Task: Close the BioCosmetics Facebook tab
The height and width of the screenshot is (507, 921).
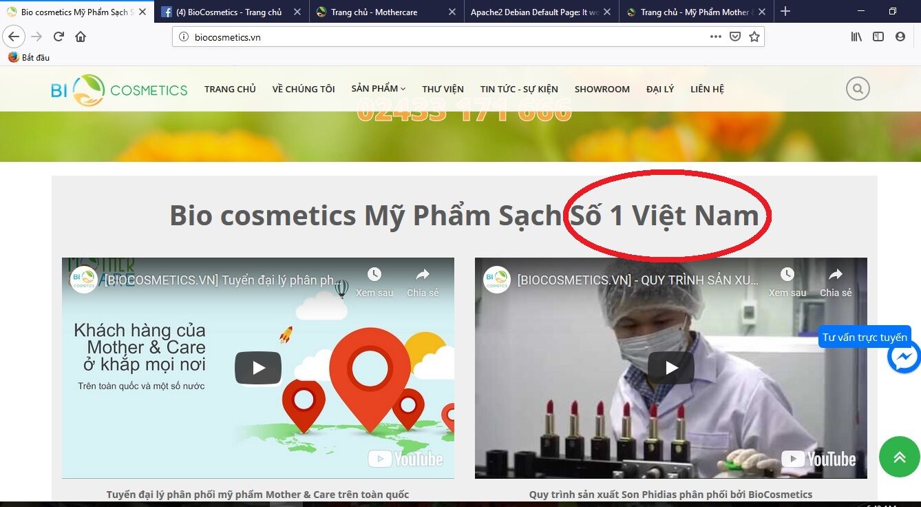Action: click(297, 12)
